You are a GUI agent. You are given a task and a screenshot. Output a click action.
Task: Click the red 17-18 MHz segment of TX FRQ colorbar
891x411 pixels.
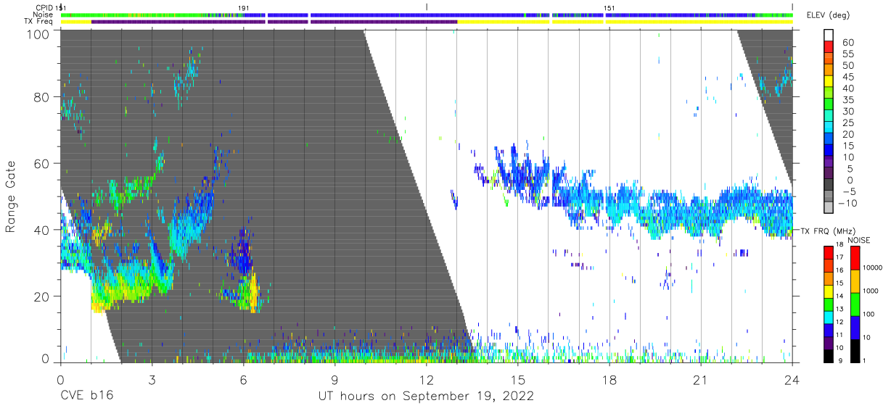pos(828,253)
